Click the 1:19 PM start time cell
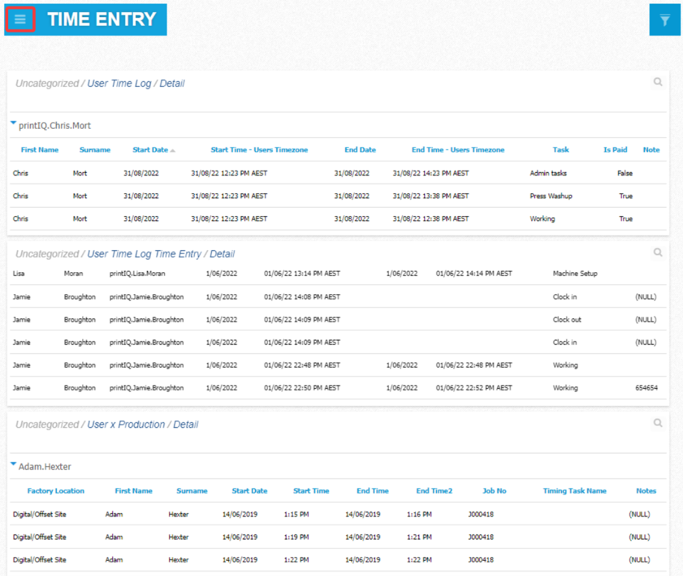Image resolution: width=683 pixels, height=576 pixels. pos(296,537)
